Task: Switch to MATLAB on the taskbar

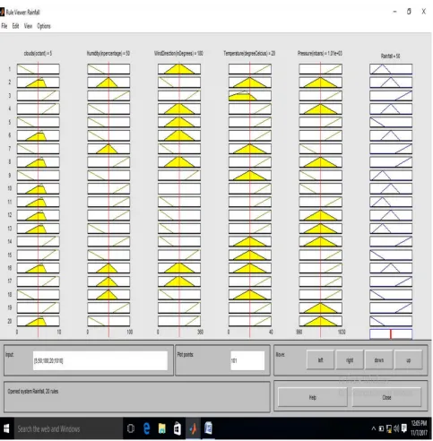Action: coord(193,429)
